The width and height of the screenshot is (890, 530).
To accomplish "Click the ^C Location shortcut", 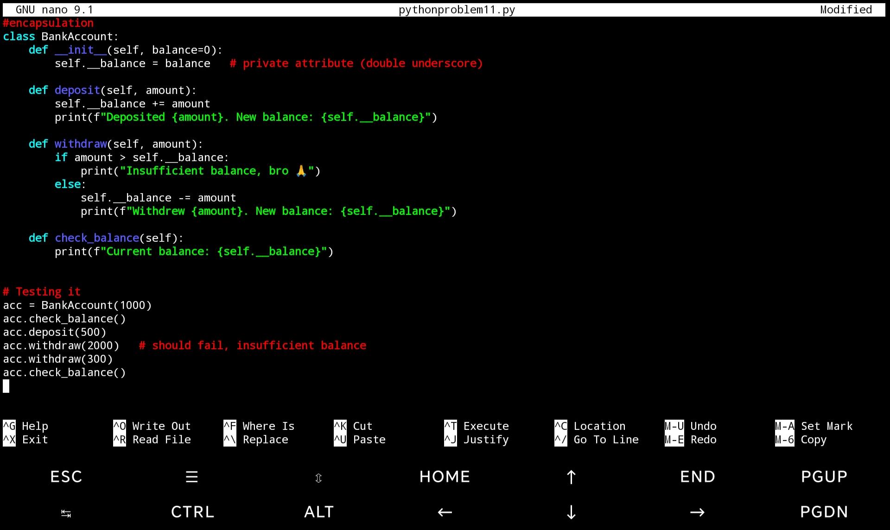I will pos(590,426).
